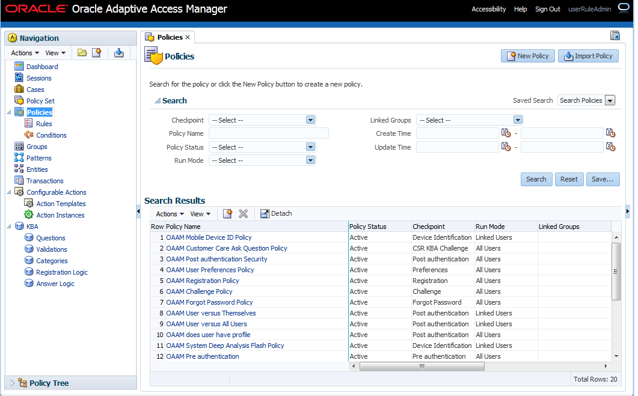This screenshot has width=638, height=396.
Task: Open the Linked Groups dropdown
Action: point(518,120)
